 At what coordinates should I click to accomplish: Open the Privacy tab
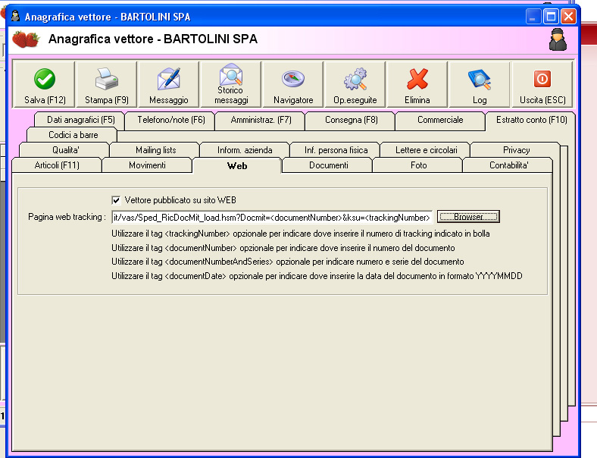[x=516, y=149]
